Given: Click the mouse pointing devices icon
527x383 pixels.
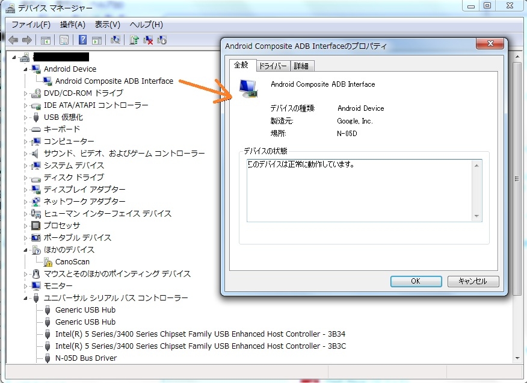Looking at the screenshot, I should tap(35, 273).
